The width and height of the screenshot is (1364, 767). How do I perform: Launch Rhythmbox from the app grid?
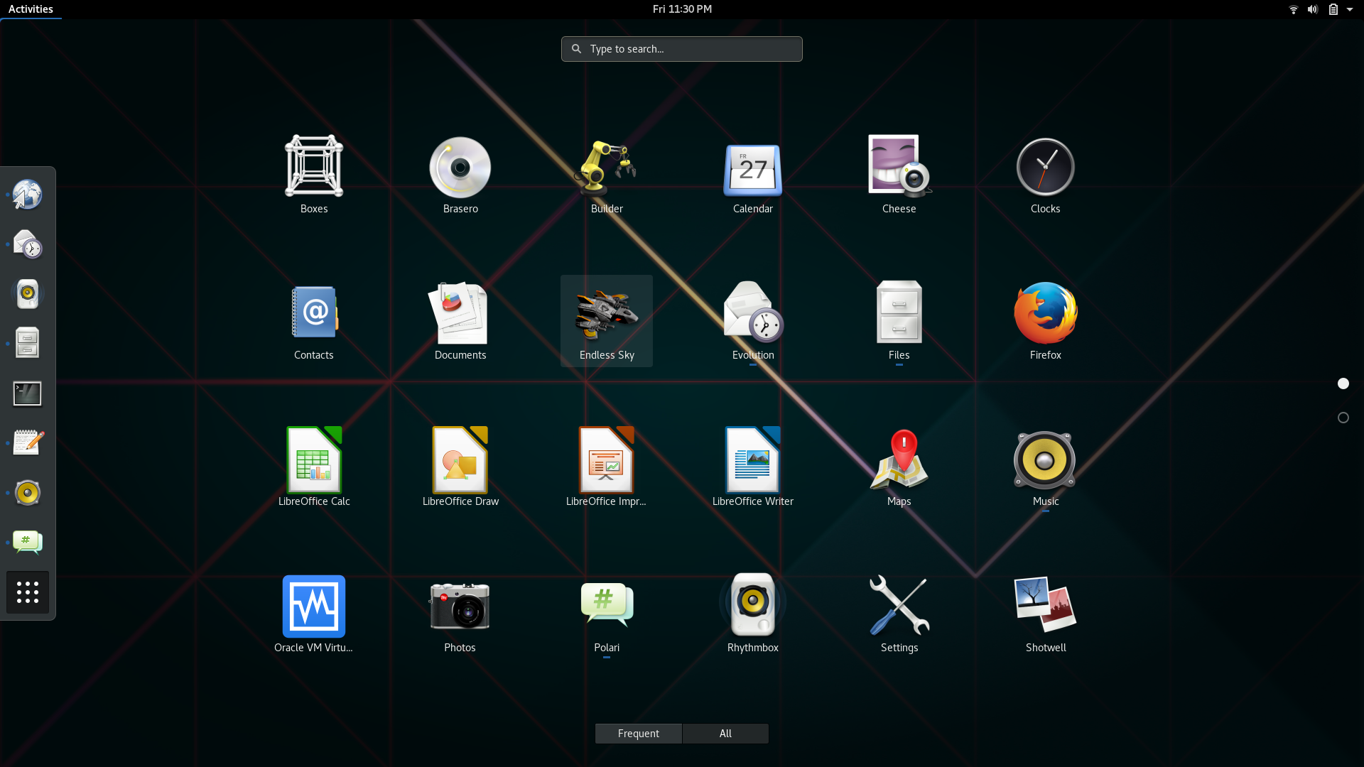(x=753, y=614)
